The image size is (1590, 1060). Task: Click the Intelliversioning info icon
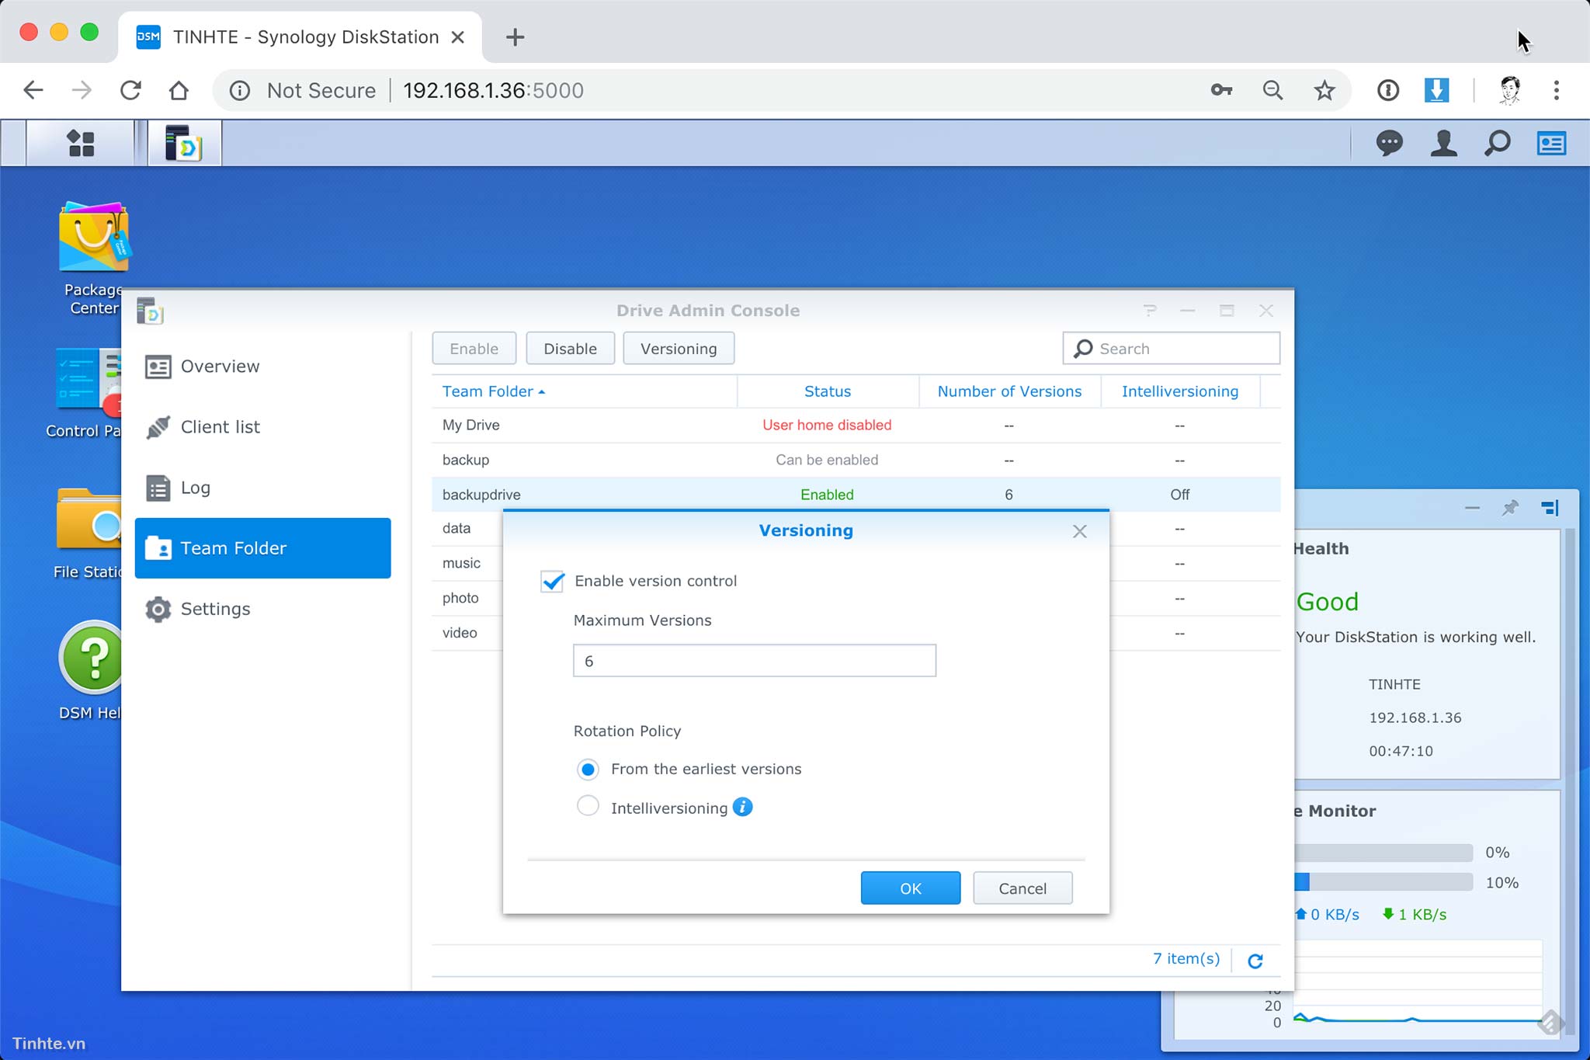coord(742,808)
